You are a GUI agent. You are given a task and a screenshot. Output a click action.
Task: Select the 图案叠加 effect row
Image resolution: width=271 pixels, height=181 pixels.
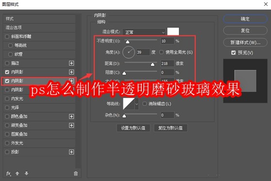(x=39, y=134)
